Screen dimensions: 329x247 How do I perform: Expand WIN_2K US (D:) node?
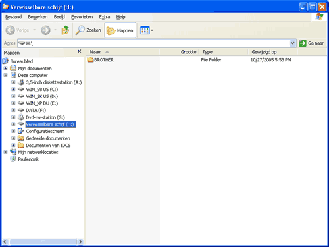pos(13,96)
